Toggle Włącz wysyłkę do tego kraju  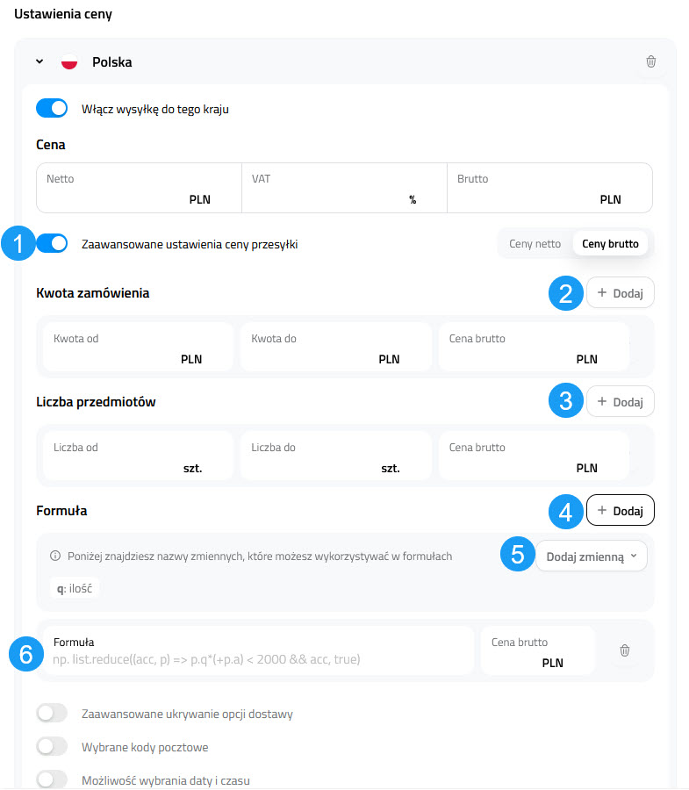[52, 109]
